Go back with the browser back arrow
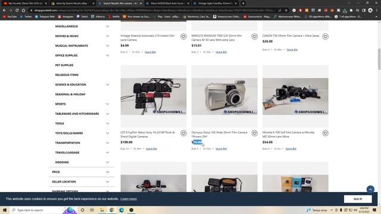 [4, 11]
